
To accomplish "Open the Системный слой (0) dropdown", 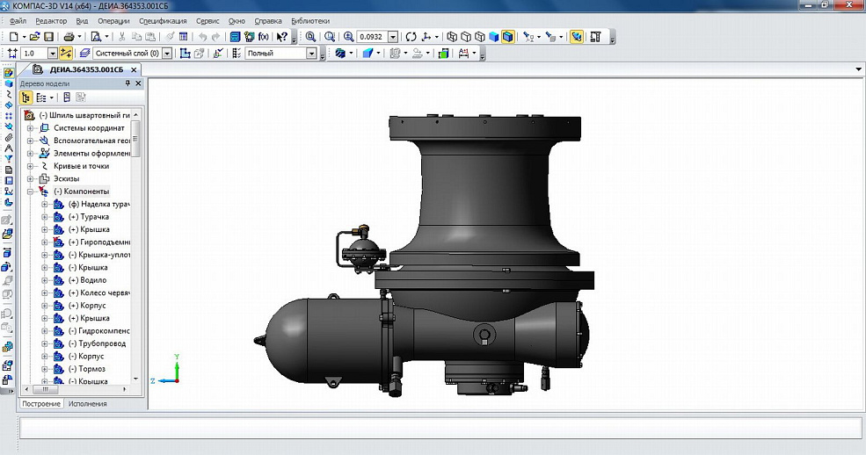I will tap(166, 54).
